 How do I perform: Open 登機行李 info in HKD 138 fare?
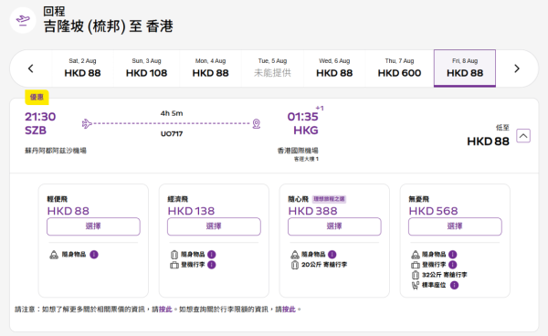tap(212, 265)
